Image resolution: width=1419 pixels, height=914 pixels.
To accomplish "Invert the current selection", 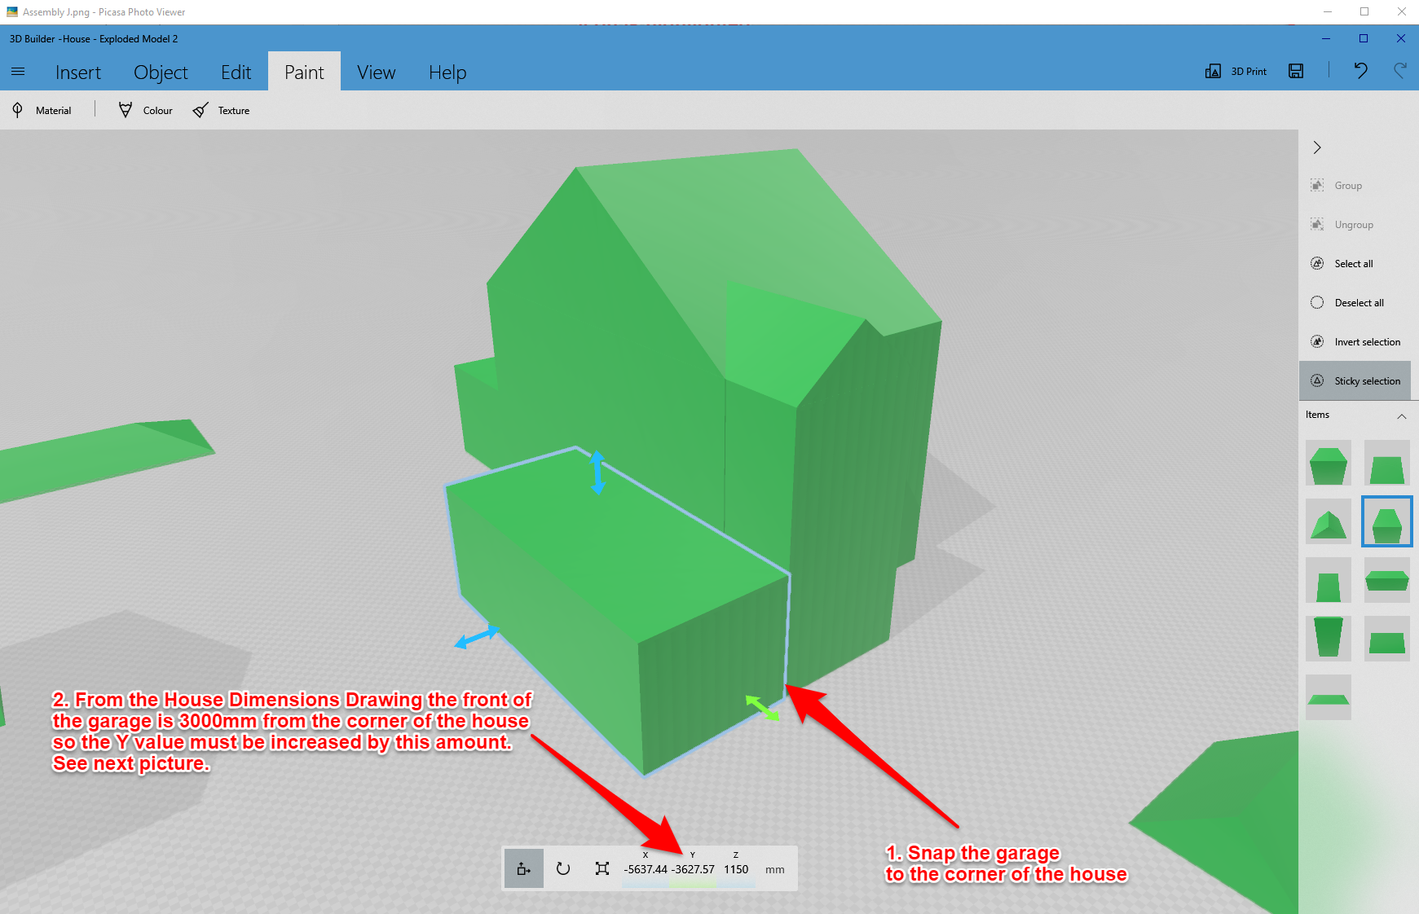I will [1355, 342].
